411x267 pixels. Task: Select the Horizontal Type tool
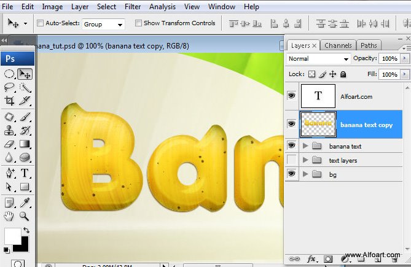coord(25,173)
